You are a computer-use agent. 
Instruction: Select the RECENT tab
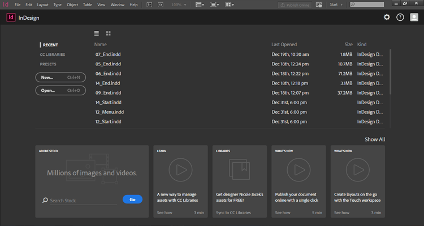click(x=50, y=45)
